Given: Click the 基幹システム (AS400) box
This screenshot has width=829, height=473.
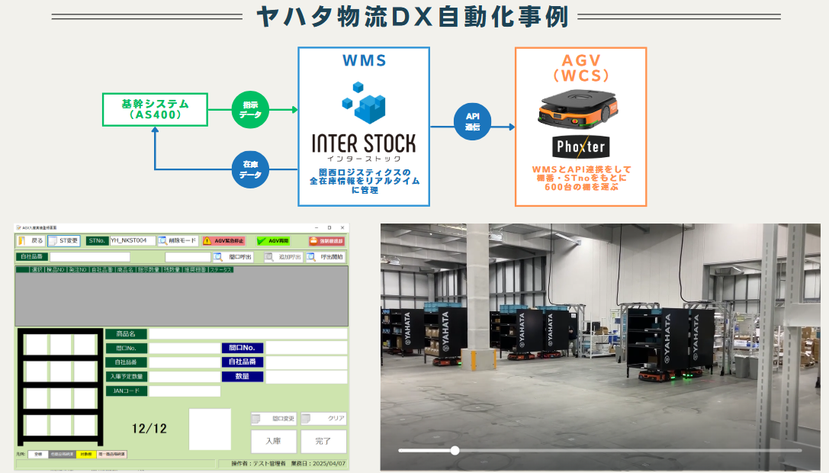Looking at the screenshot, I should [155, 110].
